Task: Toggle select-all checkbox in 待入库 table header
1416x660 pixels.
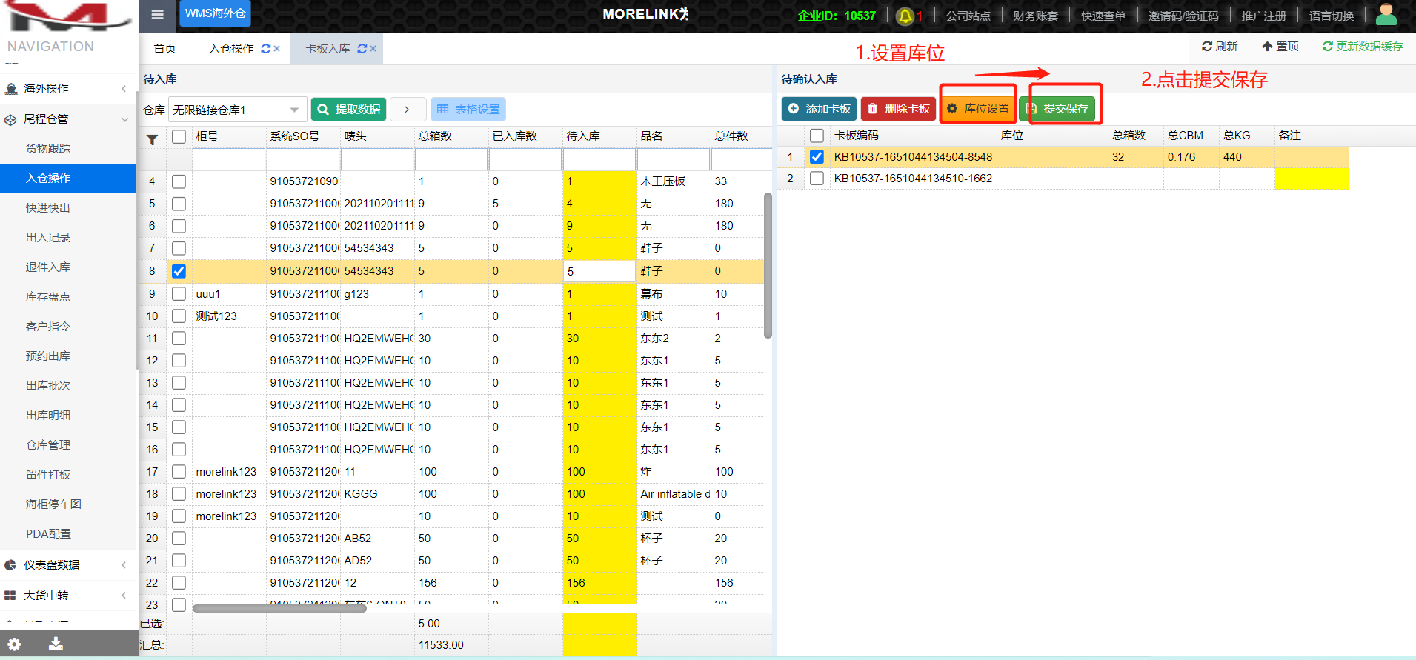Action: click(179, 136)
